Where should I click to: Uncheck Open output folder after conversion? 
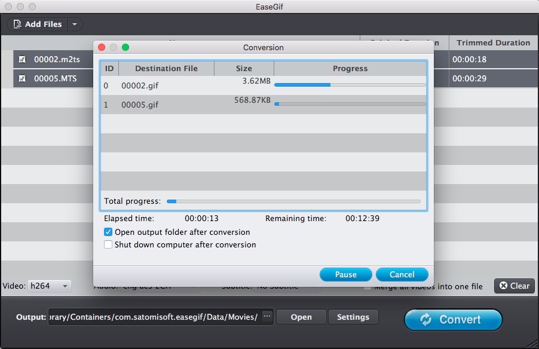click(x=108, y=232)
